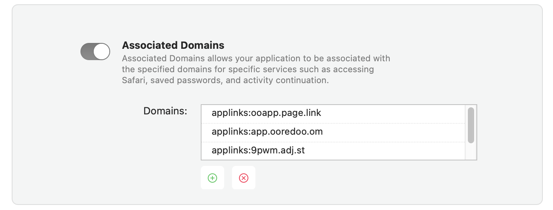Image resolution: width=553 pixels, height=210 pixels.
Task: Click the description line starting "the specified domains"
Action: [248, 69]
